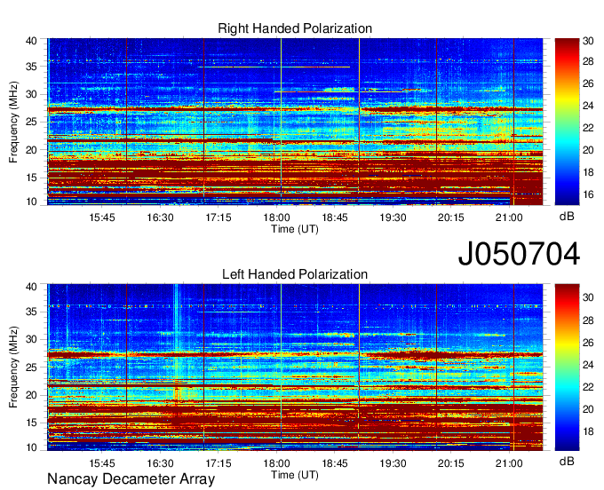Click the 15:45 time tick on the Left Handed plot
This screenshot has height=490, width=604.
point(101,463)
